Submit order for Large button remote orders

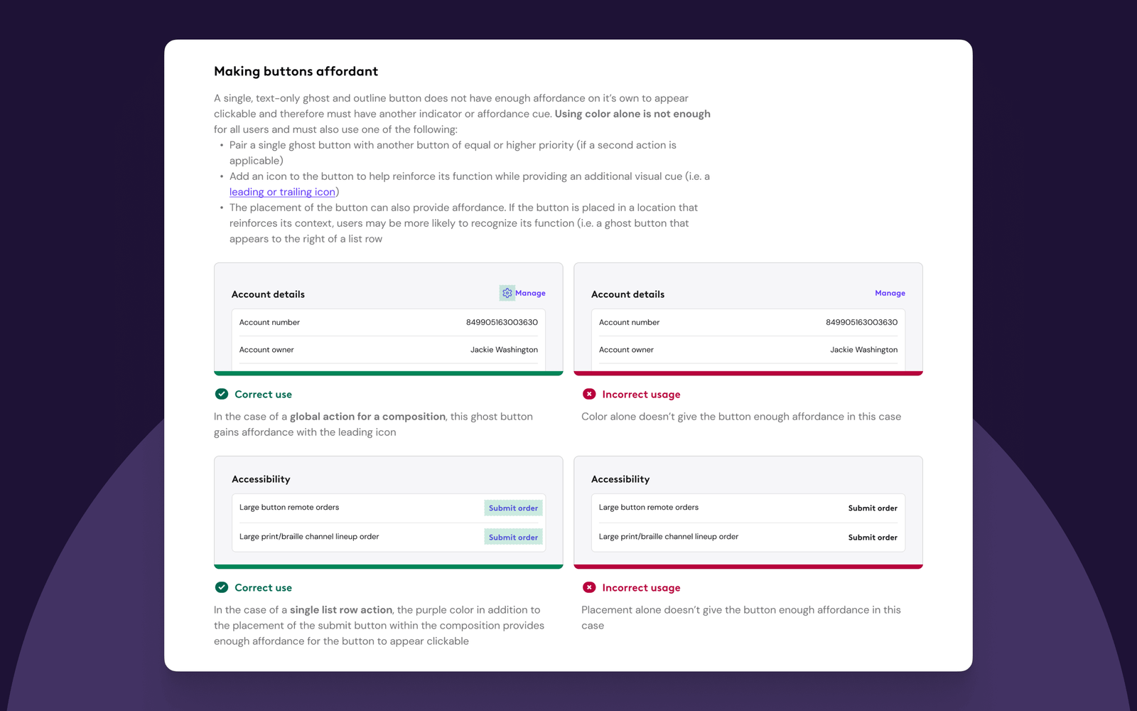(512, 508)
